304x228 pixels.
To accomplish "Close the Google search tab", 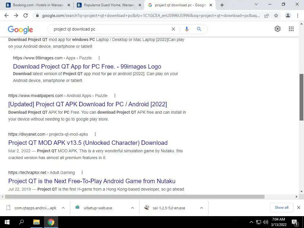I will [x=211, y=5].
